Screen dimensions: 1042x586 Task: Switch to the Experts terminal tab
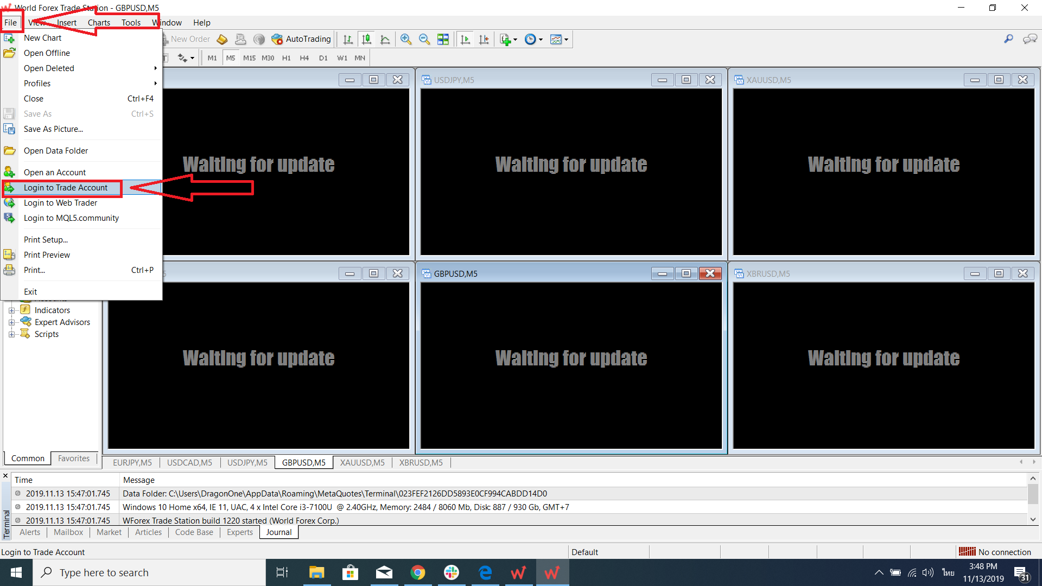tap(240, 532)
